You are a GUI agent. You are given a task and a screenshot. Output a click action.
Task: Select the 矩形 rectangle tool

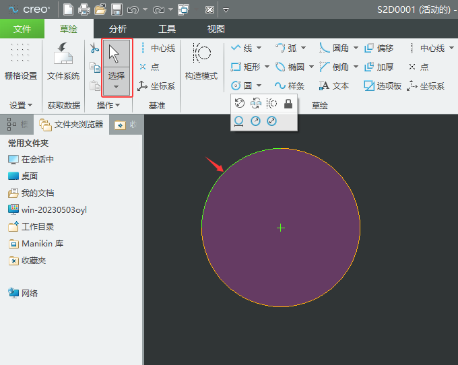[245, 67]
